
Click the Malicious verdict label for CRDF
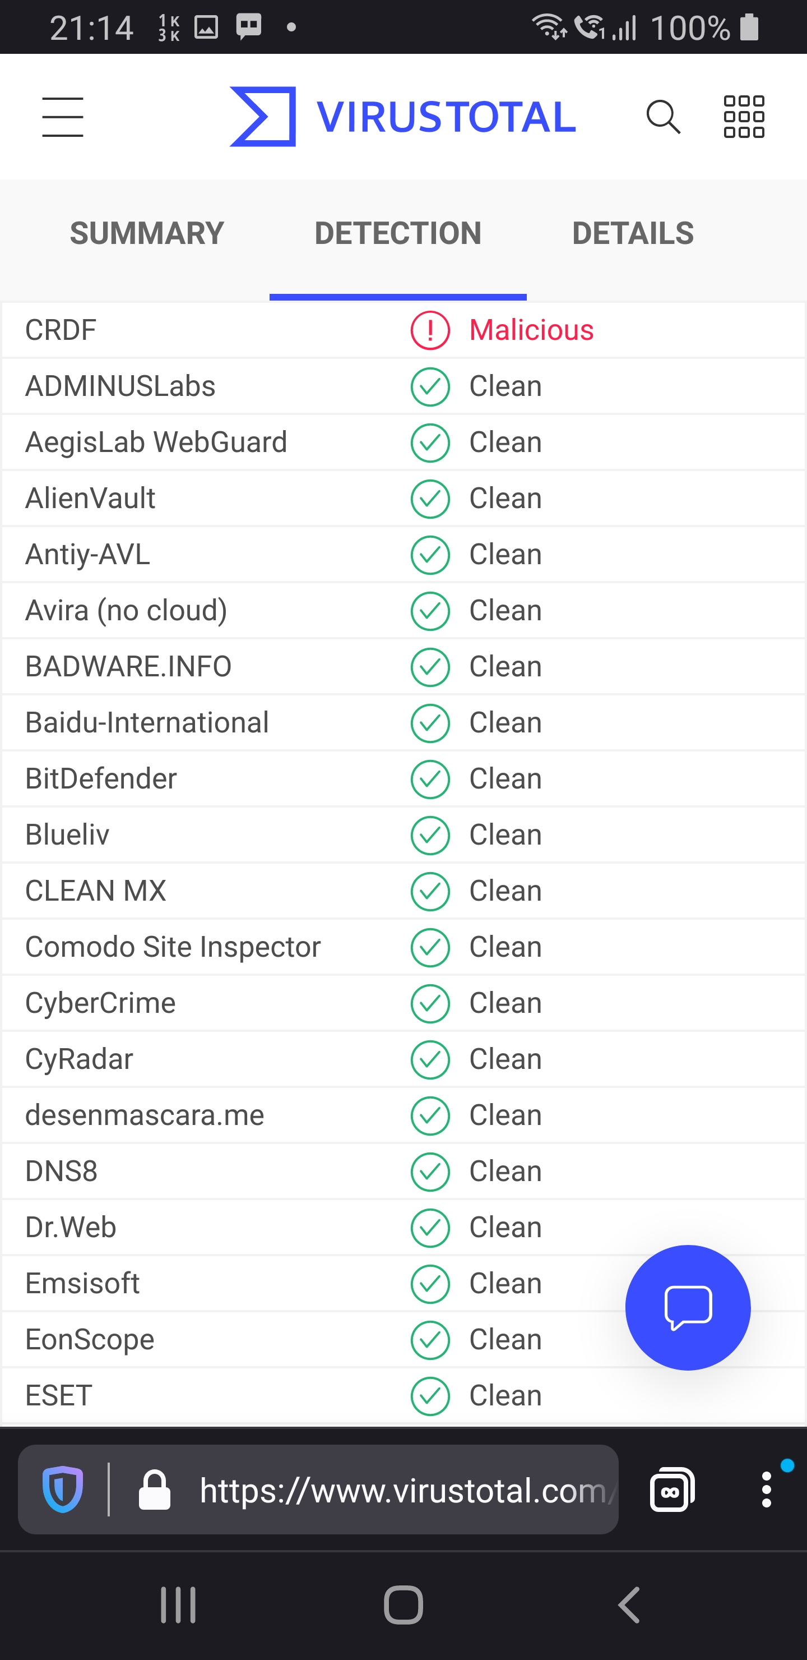click(531, 330)
